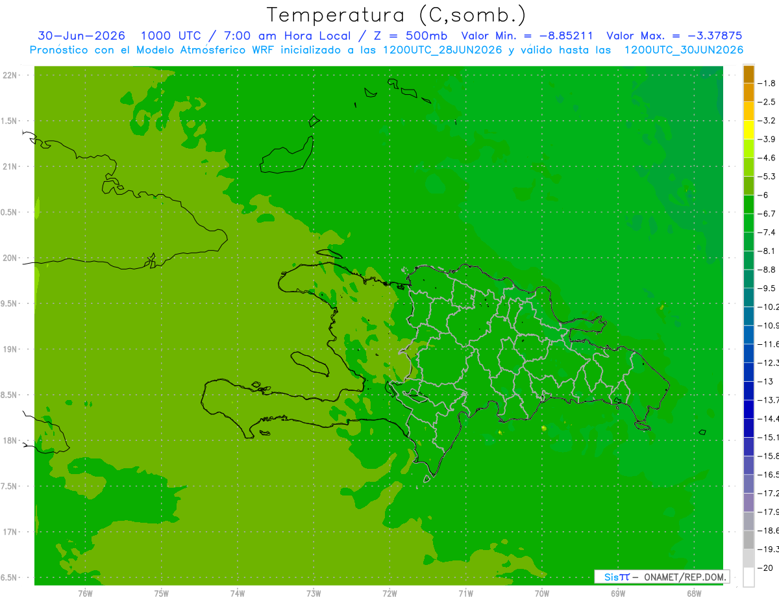
Task: Click the 73W longitude axis label
Action: (314, 593)
